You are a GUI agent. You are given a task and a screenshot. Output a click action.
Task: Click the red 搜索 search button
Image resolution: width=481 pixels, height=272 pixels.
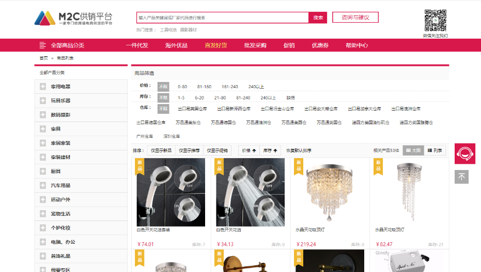pyautogui.click(x=318, y=18)
